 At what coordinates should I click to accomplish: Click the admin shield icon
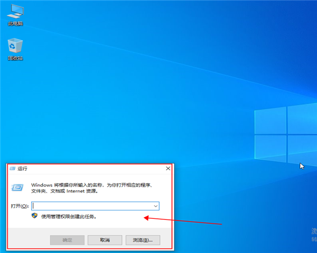point(34,216)
